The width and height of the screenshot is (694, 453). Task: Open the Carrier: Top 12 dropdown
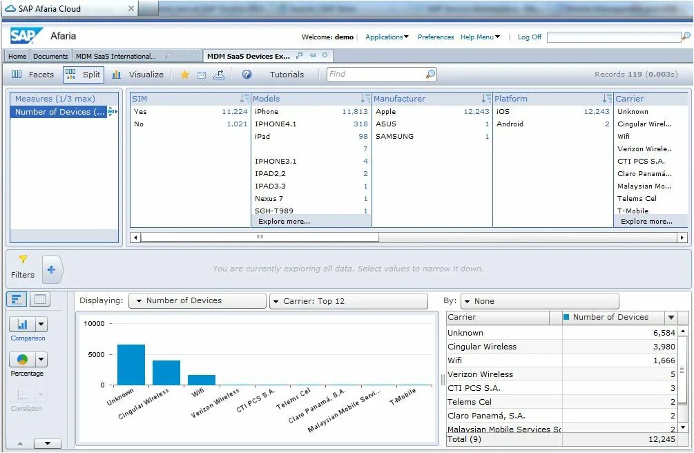(349, 301)
